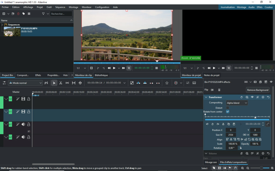Rewind in the project monitor

[x=209, y=68]
